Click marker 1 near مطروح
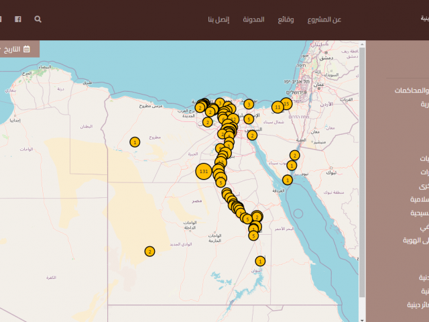The image size is (429, 322). pyautogui.click(x=135, y=142)
